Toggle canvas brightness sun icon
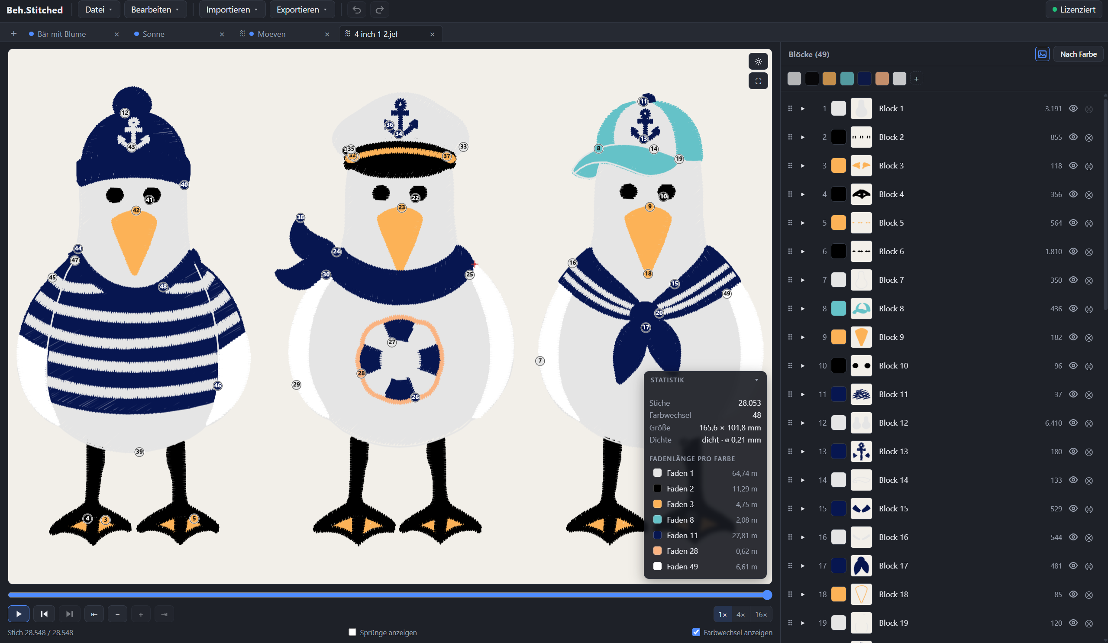Screen dimensions: 1108x643 click(x=758, y=61)
